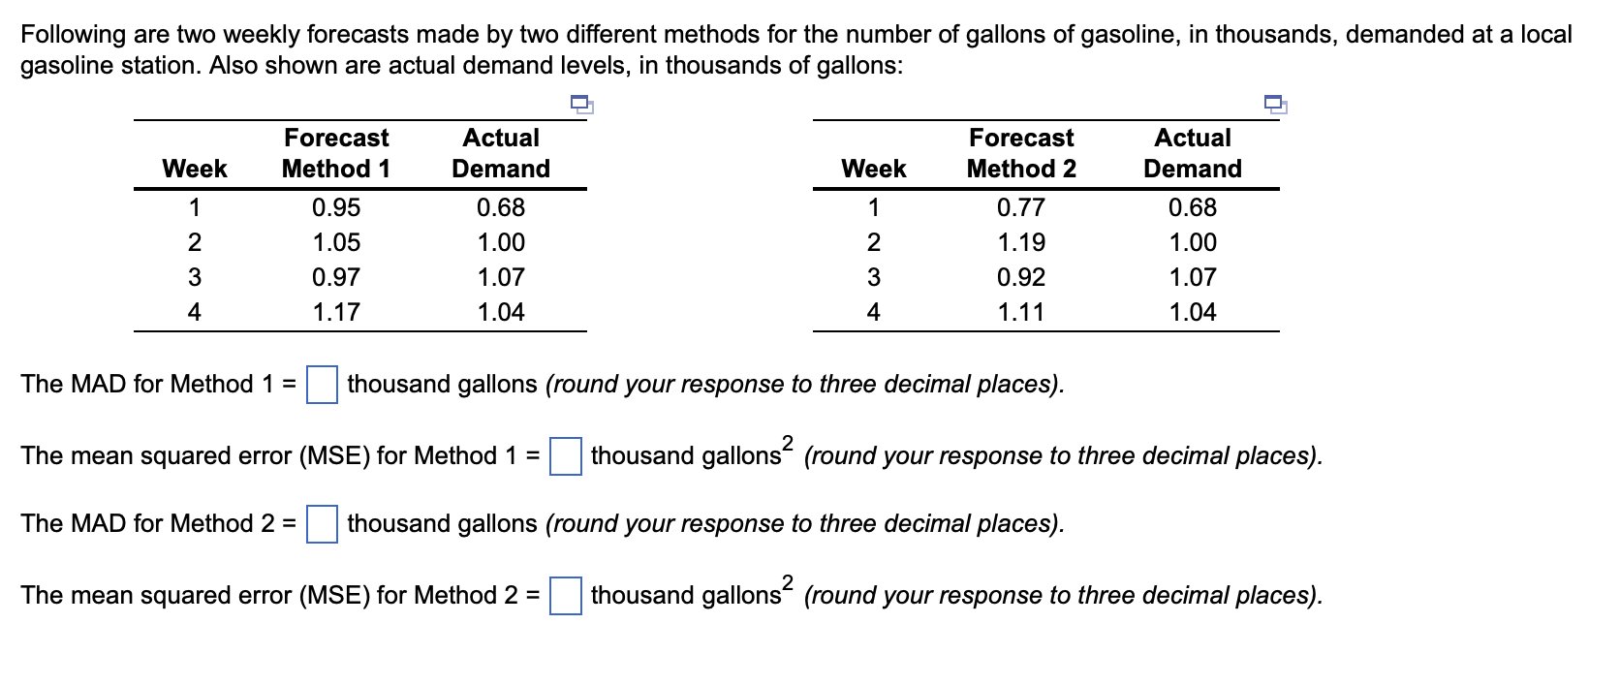The height and width of the screenshot is (686, 1620).
Task: Click the overlapping-windows icon near left table
Action: click(x=582, y=105)
